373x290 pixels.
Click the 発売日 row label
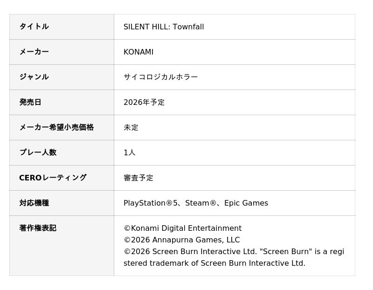coord(30,102)
